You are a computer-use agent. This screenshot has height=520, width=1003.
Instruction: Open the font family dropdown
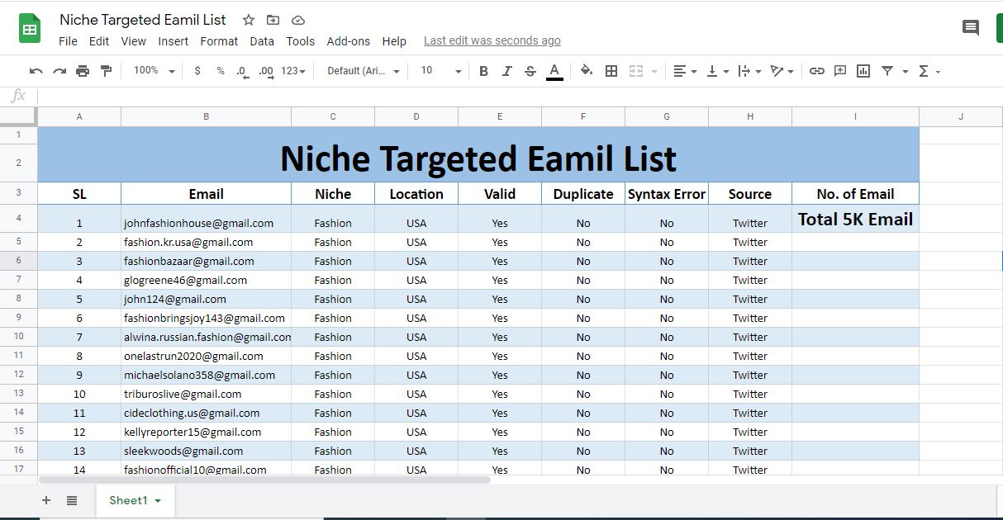coord(359,71)
